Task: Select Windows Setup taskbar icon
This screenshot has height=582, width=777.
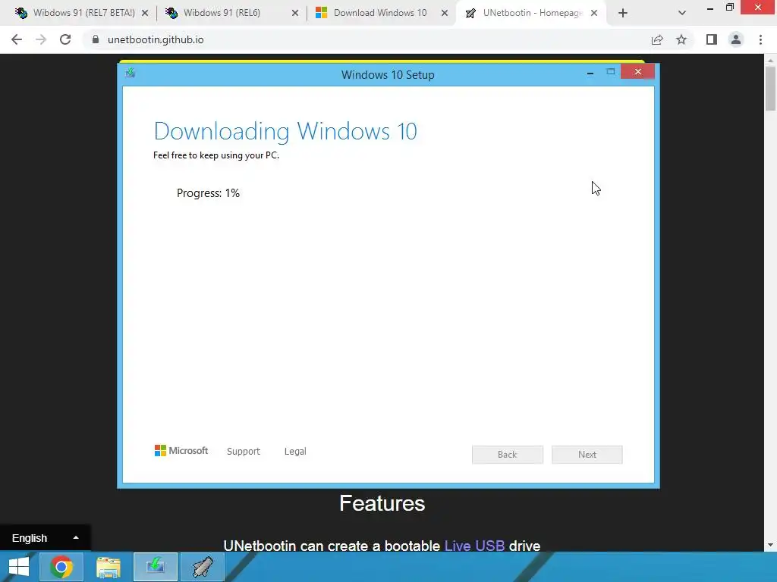Action: click(156, 567)
